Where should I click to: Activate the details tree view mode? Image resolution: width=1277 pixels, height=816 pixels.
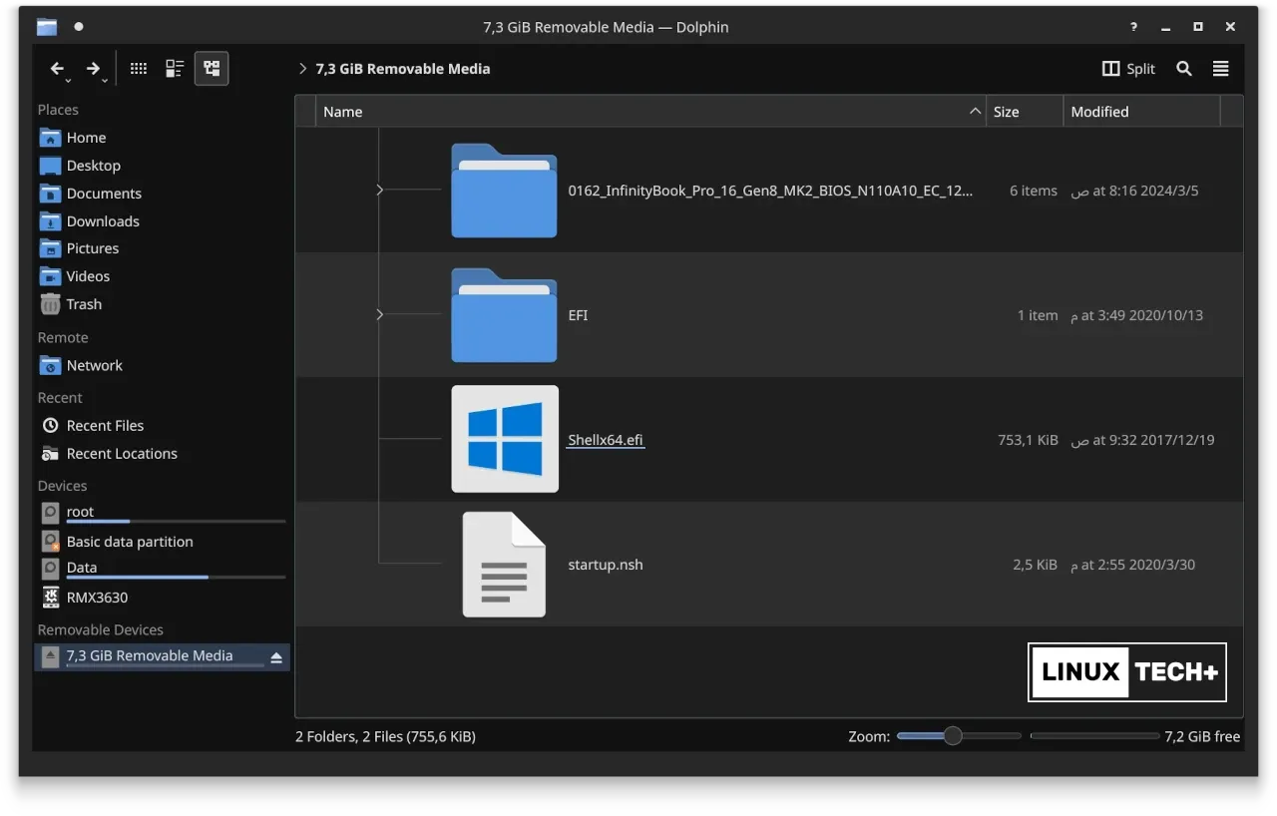(212, 68)
